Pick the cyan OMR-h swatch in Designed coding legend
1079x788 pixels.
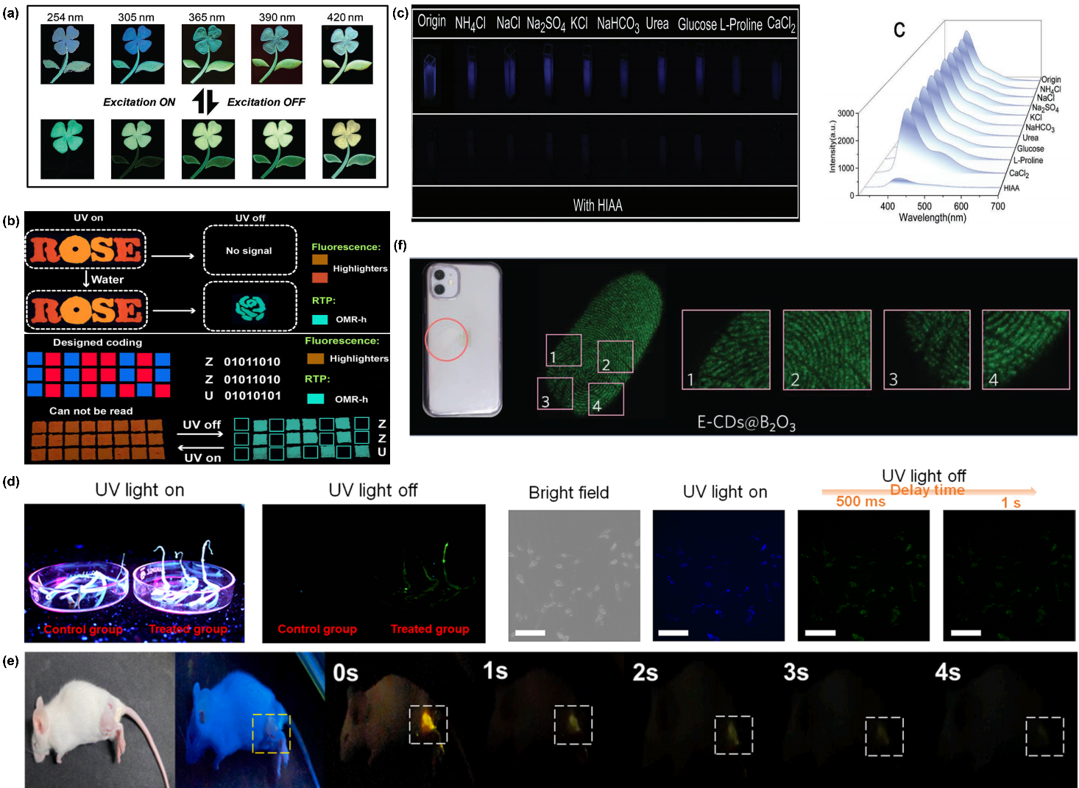[x=315, y=399]
